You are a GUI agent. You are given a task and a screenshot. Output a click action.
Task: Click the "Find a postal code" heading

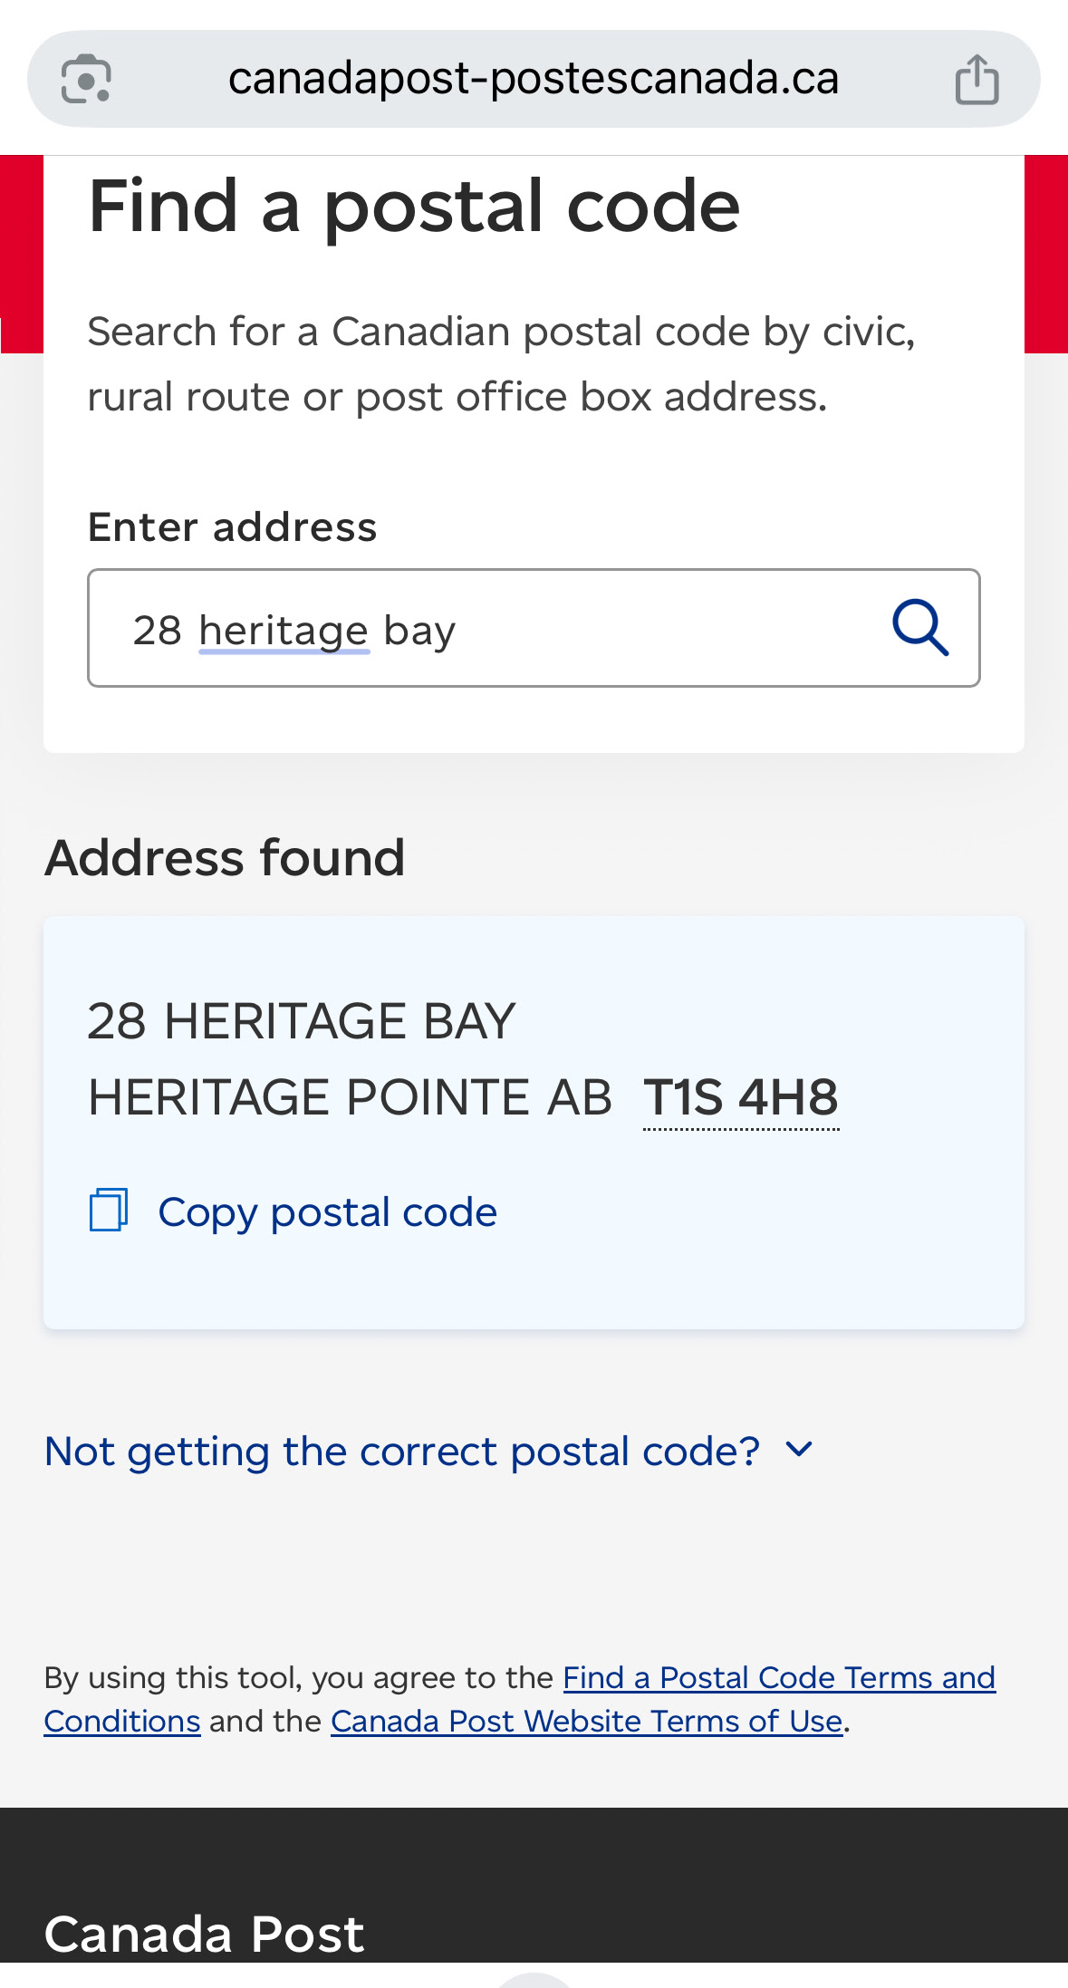click(x=414, y=207)
